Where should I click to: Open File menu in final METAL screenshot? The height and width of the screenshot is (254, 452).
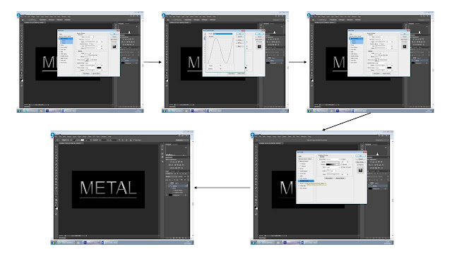click(x=60, y=136)
